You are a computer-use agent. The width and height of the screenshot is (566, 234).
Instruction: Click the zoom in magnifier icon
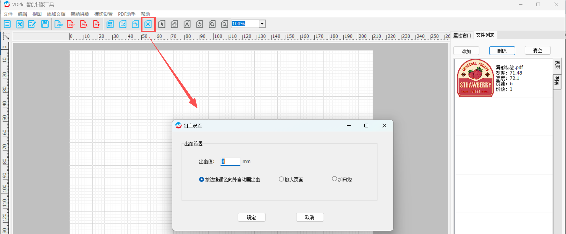point(212,24)
